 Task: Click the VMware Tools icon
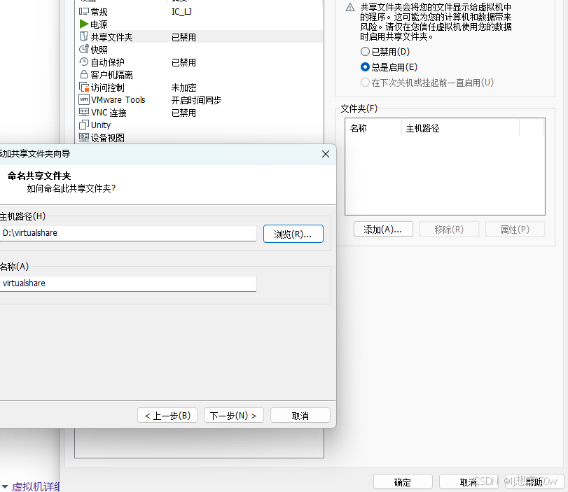(83, 99)
